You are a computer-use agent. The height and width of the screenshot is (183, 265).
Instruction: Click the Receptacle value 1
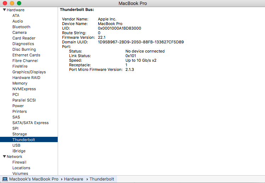pos(126,65)
